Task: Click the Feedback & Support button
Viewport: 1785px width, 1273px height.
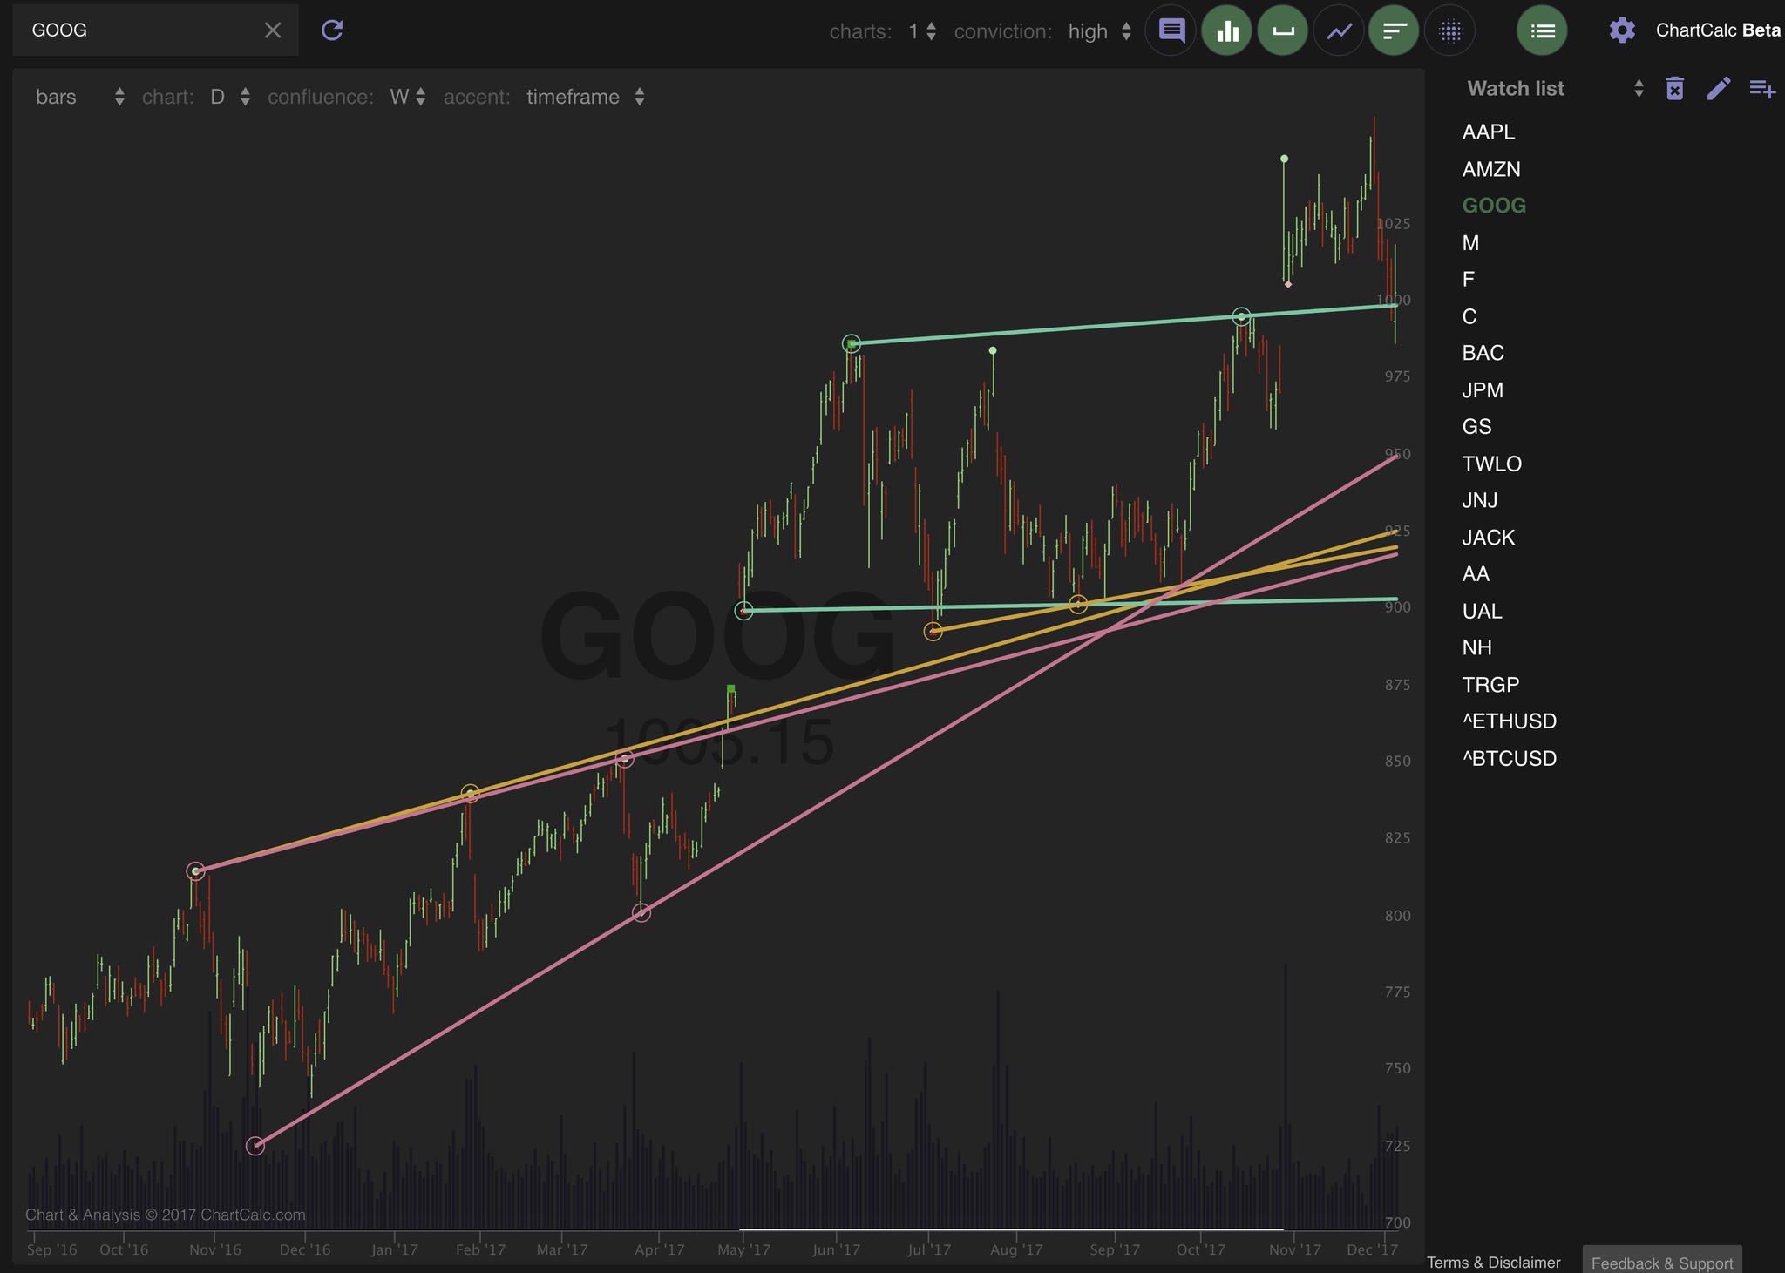Action: pos(1662,1262)
